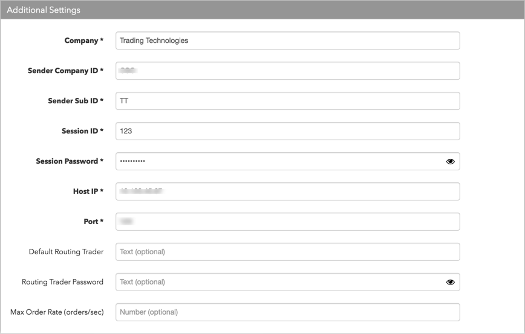
Task: Reveal the Session Password with eye icon
Action: click(x=451, y=161)
